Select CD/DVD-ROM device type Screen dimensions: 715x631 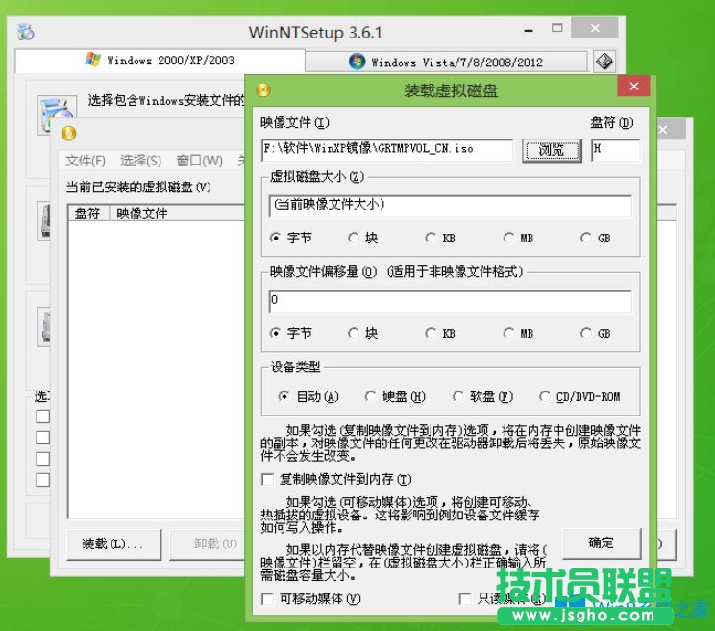point(579,396)
